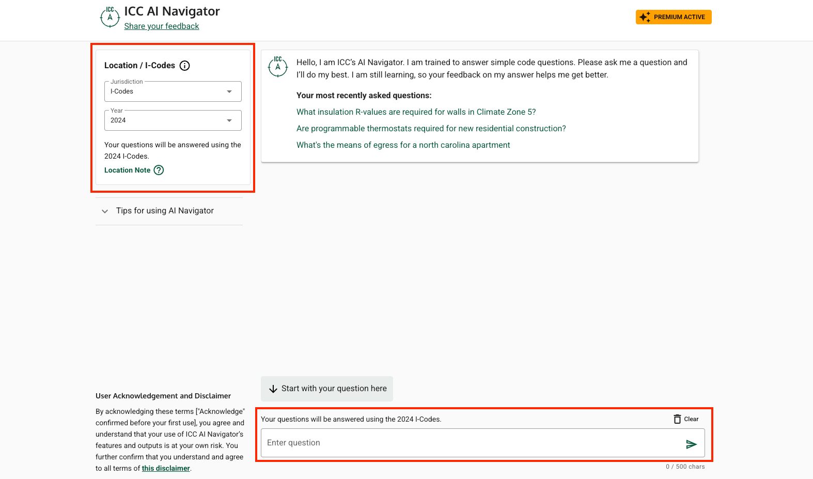
Task: Click the Premium Active badge
Action: coord(674,17)
